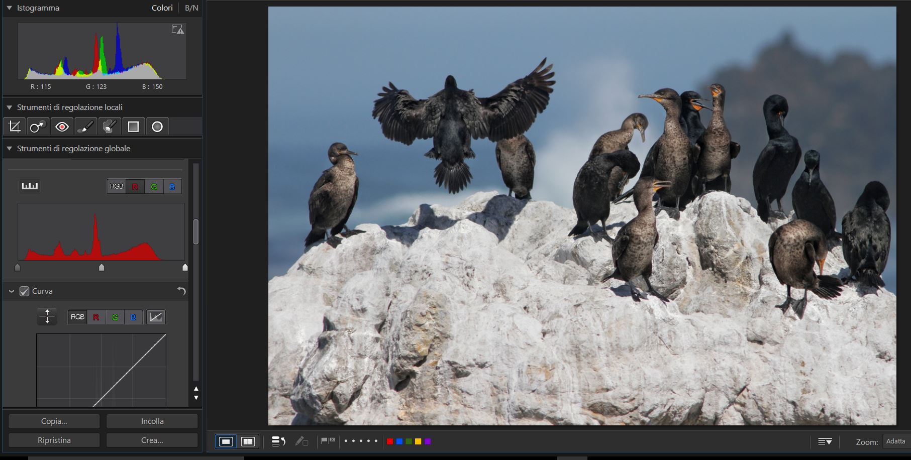The height and width of the screenshot is (460, 911).
Task: Click the histogram clipping warning icon
Action: (x=177, y=30)
